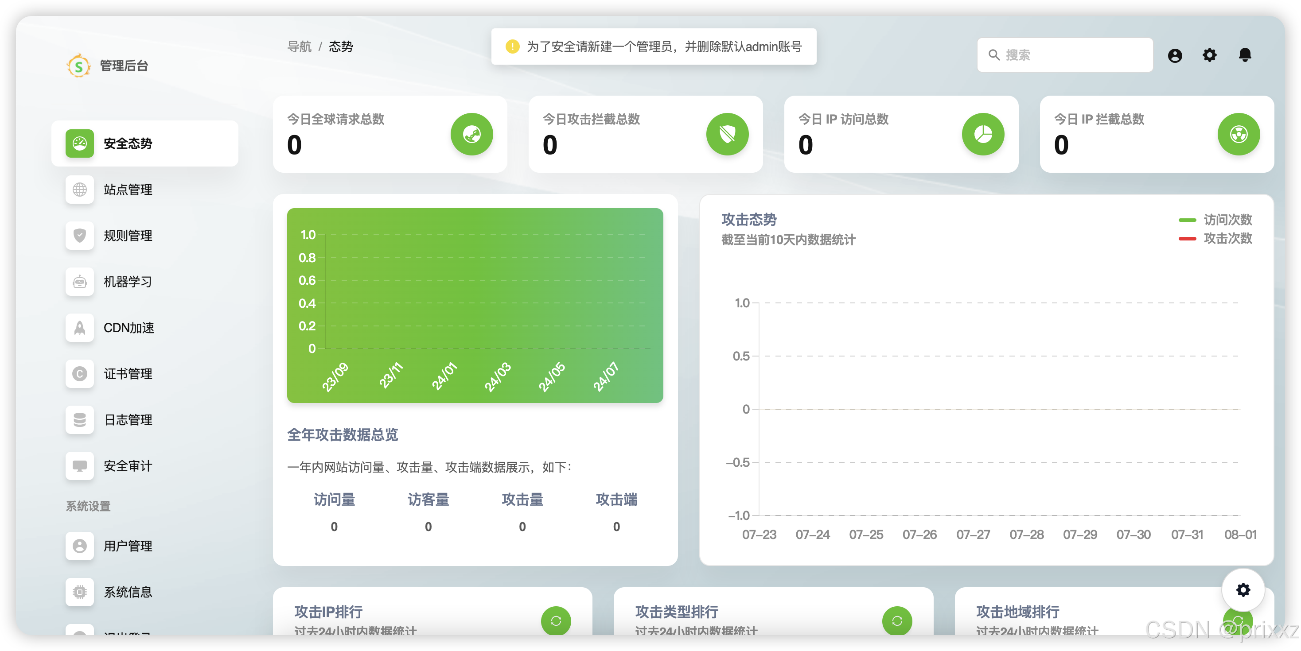
Task: Open CDN加速 sidebar entry
Action: coord(145,328)
